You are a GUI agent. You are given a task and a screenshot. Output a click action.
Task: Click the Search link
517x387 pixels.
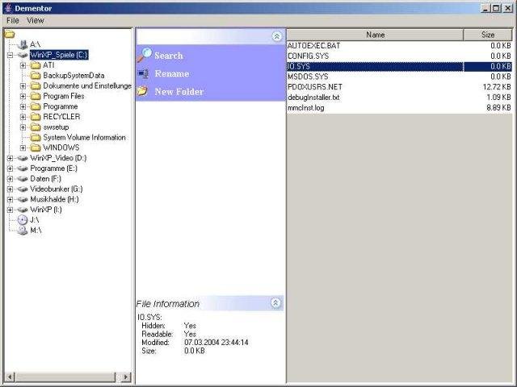coord(169,56)
